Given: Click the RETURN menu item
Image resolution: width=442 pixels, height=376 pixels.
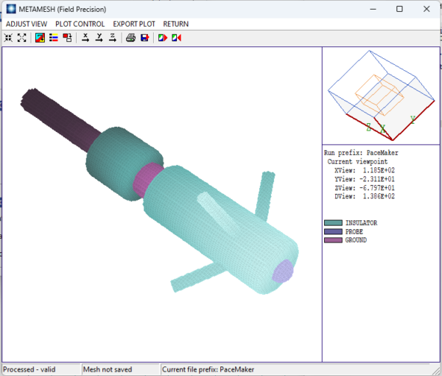Looking at the screenshot, I should pos(175,24).
